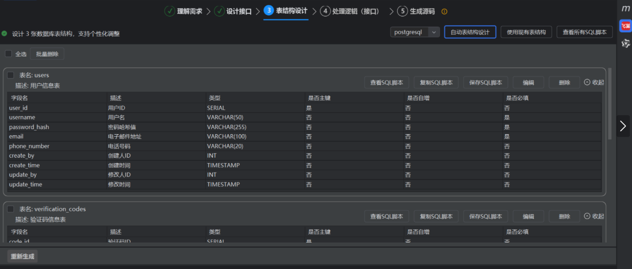This screenshot has height=269, width=632.
Task: Delete the verification_codes table
Action: coord(564,216)
